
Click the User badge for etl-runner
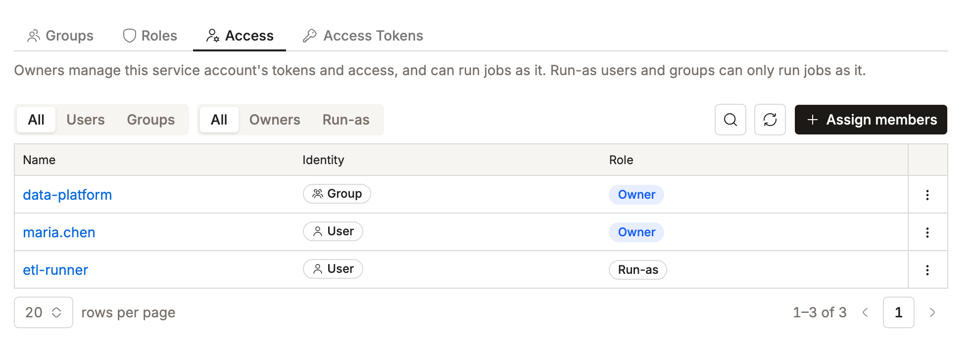[x=333, y=269]
